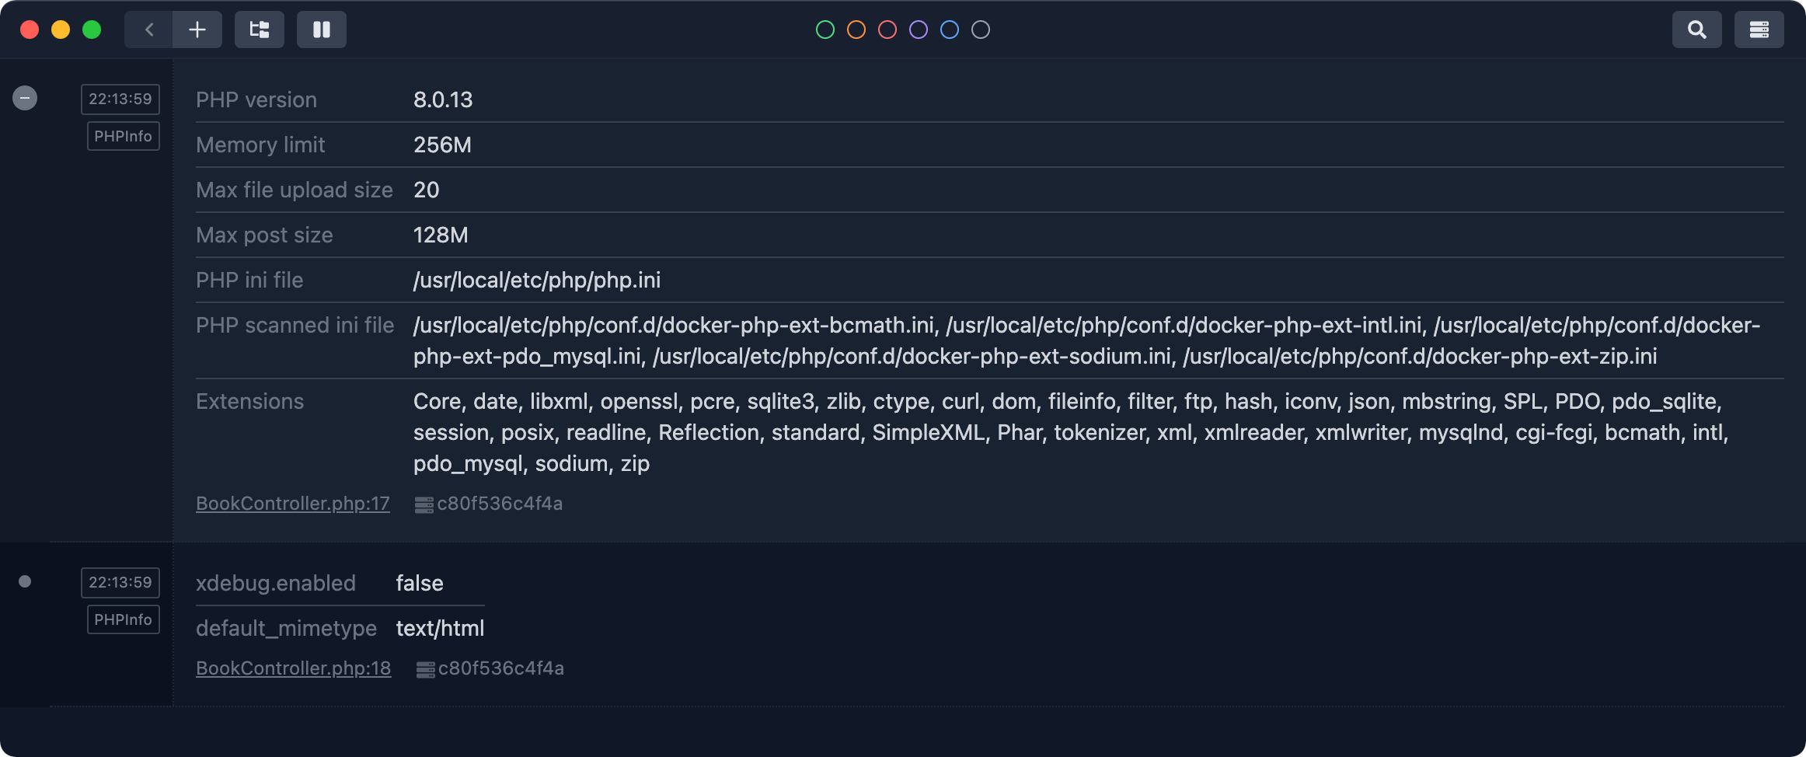The width and height of the screenshot is (1806, 757).
Task: Click the server icon beside hash c80f536c4f4a
Action: tap(424, 504)
